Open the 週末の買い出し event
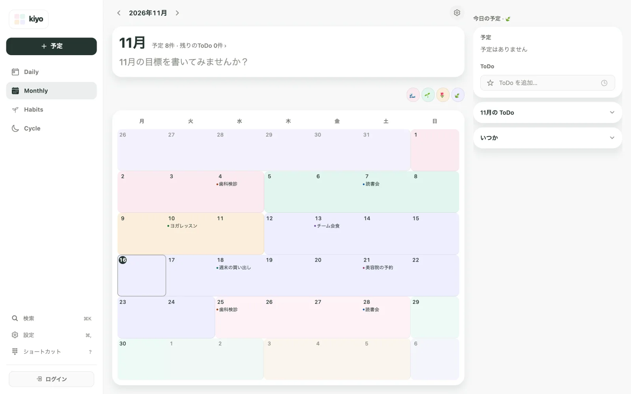The image size is (631, 394). click(233, 268)
